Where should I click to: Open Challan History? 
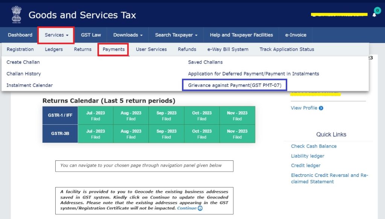pos(24,74)
